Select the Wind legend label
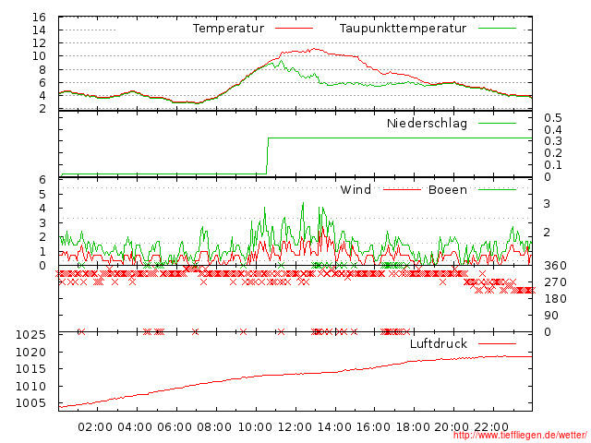The image size is (591, 443). tap(356, 189)
